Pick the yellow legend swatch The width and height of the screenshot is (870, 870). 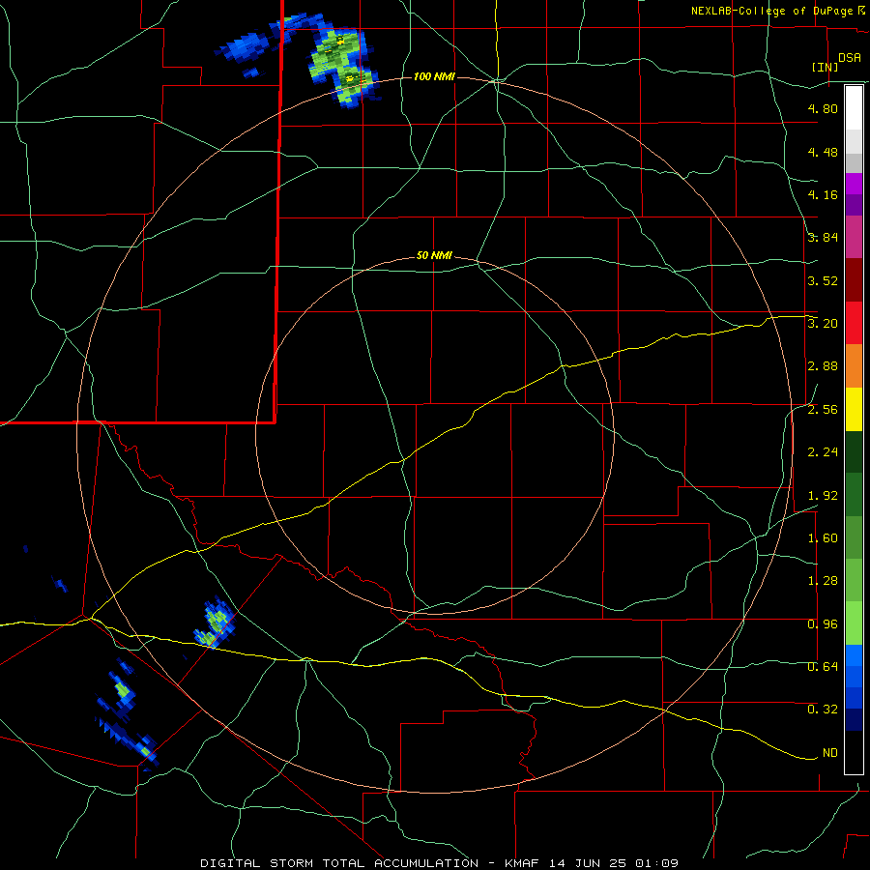pos(854,409)
